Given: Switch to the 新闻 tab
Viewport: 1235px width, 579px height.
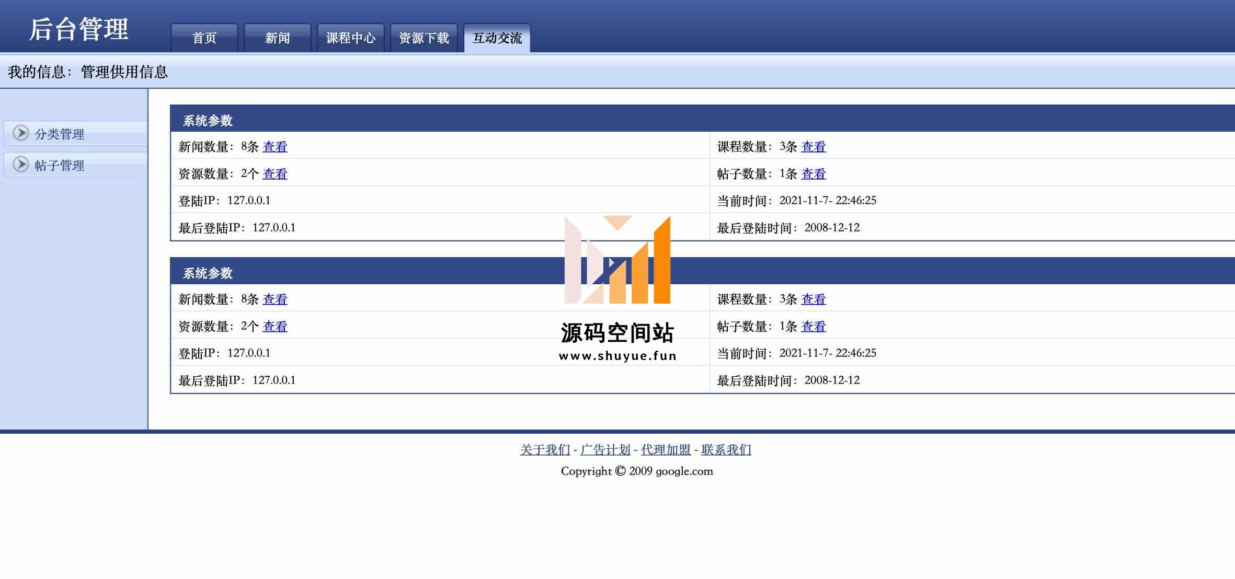Looking at the screenshot, I should (x=278, y=38).
